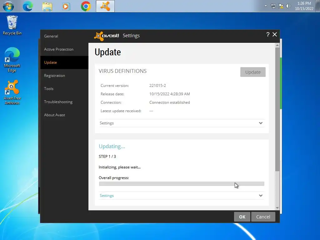
Task: Click the volume speaker tray icon
Action: pos(288,6)
